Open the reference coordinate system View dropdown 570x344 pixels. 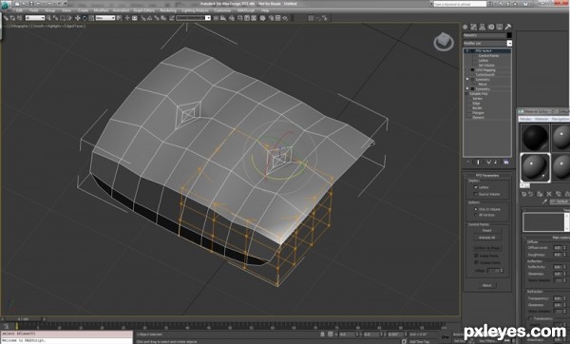point(105,18)
